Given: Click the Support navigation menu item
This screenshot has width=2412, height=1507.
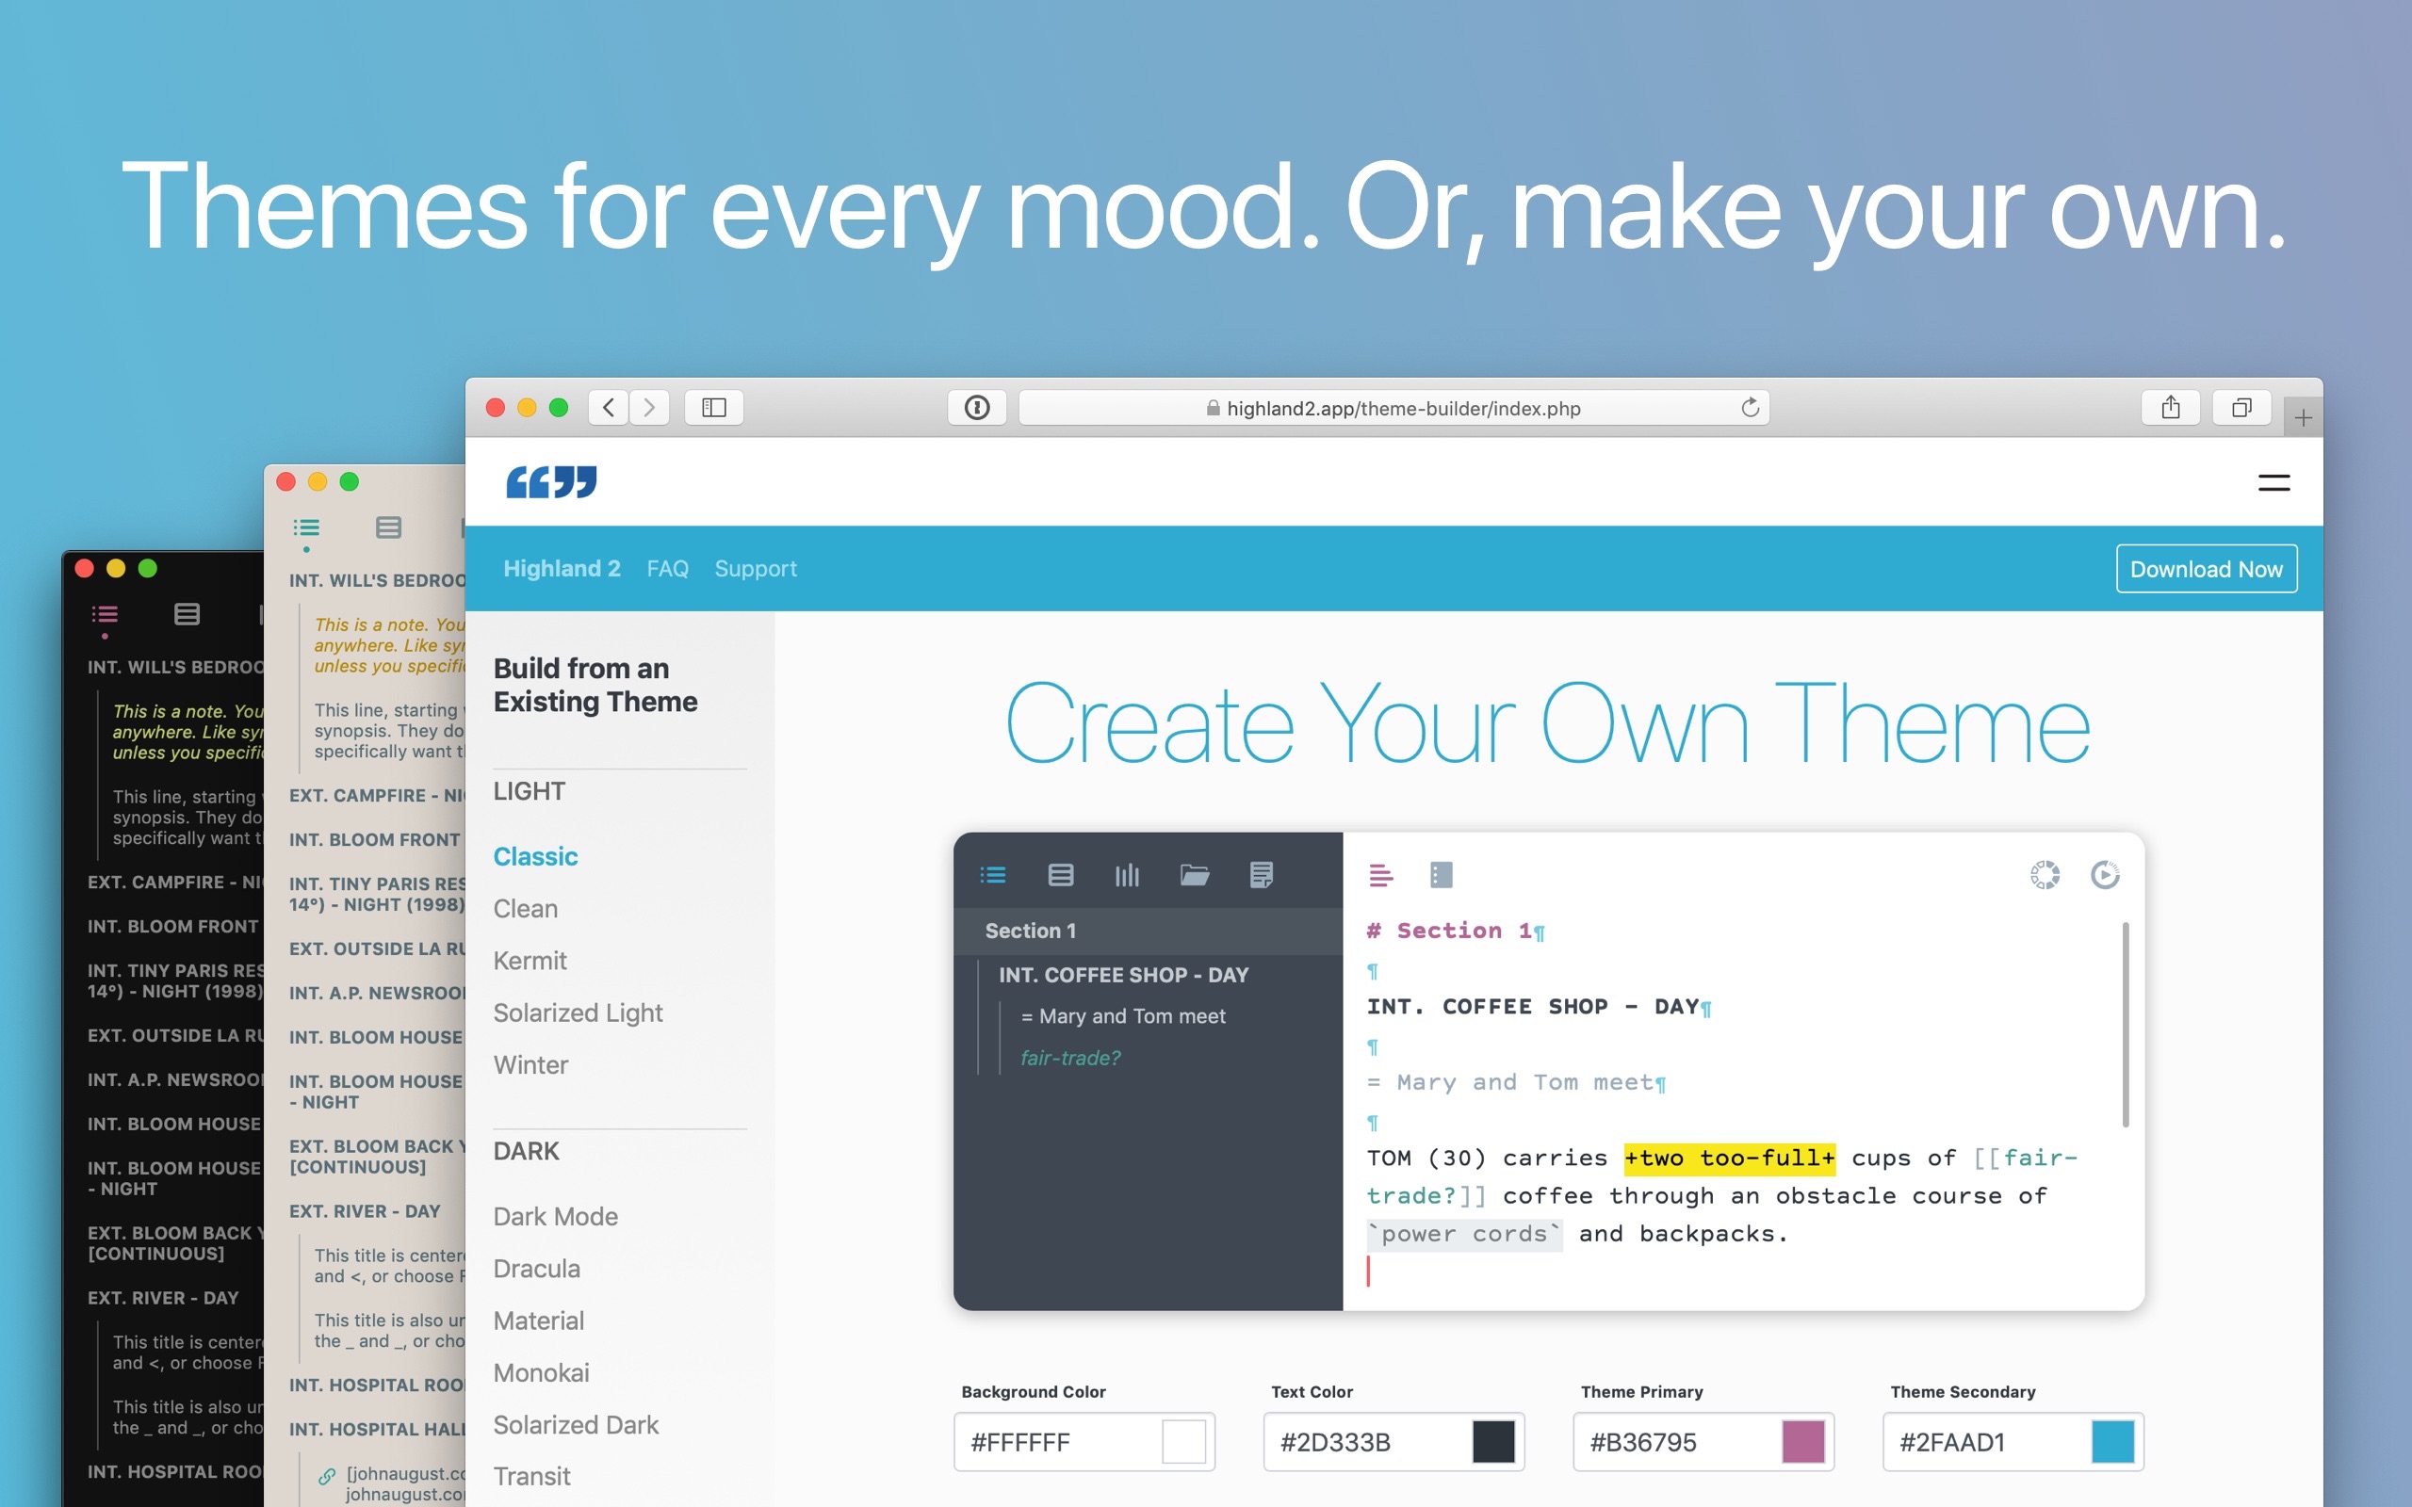Looking at the screenshot, I should click(758, 568).
